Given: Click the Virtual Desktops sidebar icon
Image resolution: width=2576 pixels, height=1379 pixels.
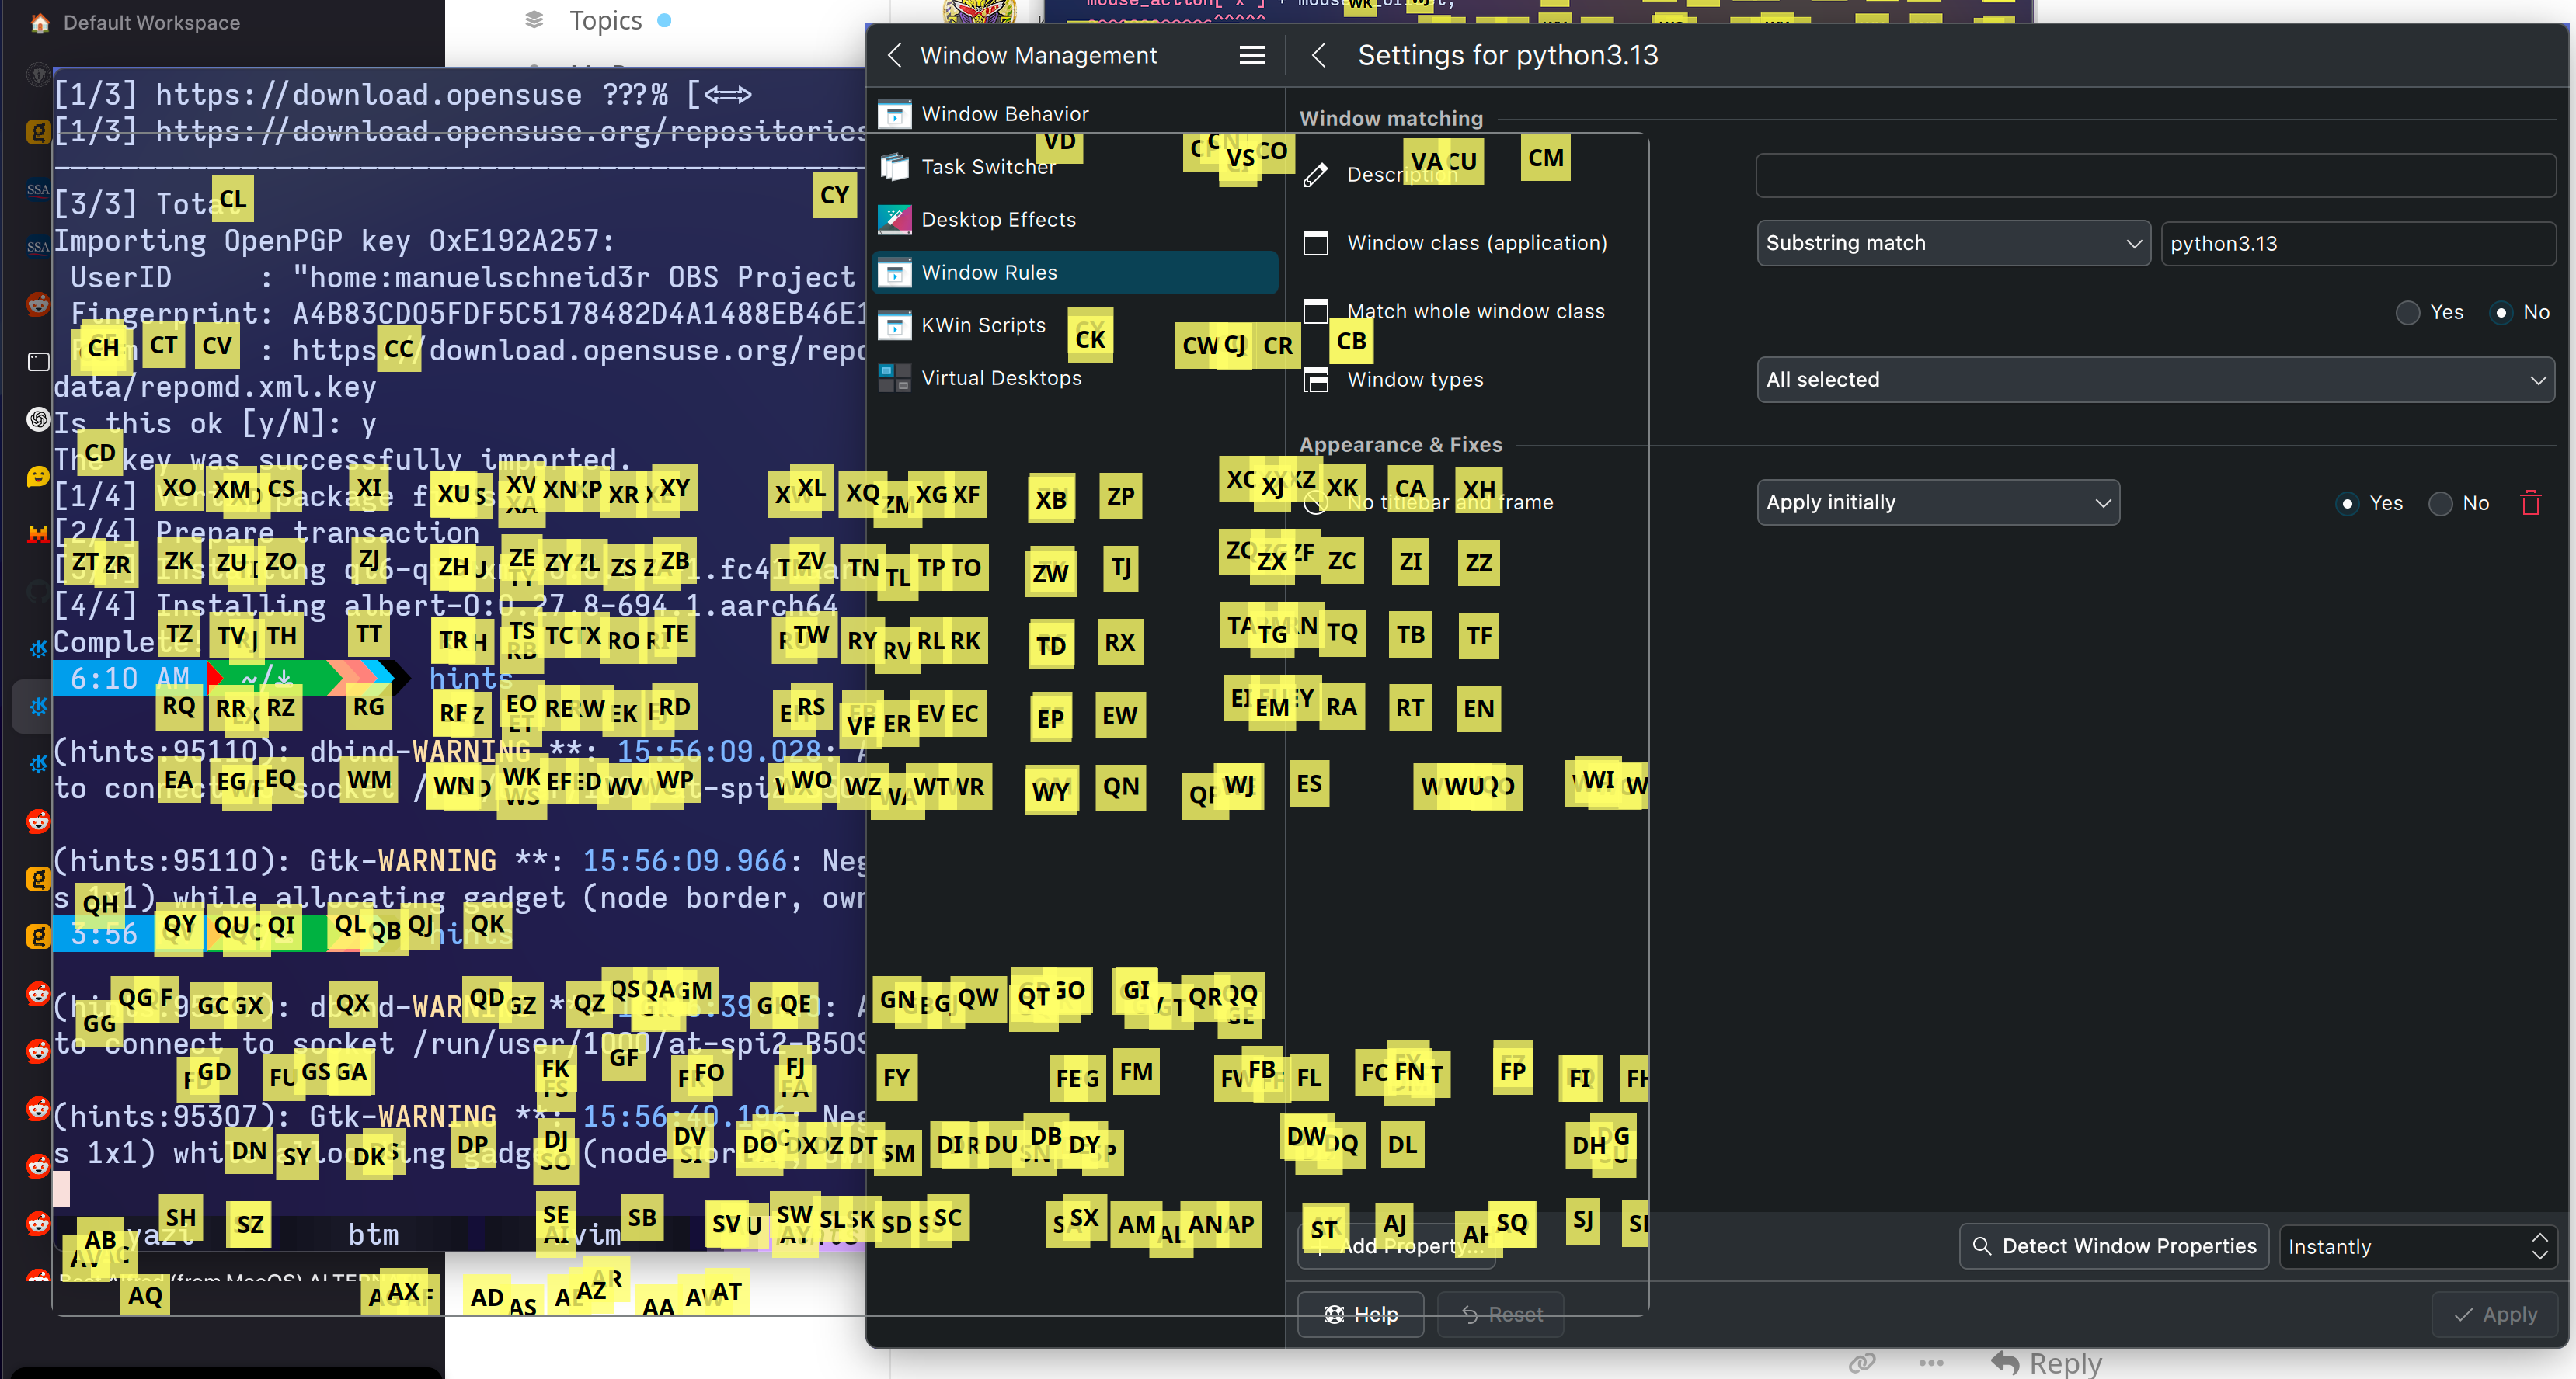Looking at the screenshot, I should tap(895, 377).
